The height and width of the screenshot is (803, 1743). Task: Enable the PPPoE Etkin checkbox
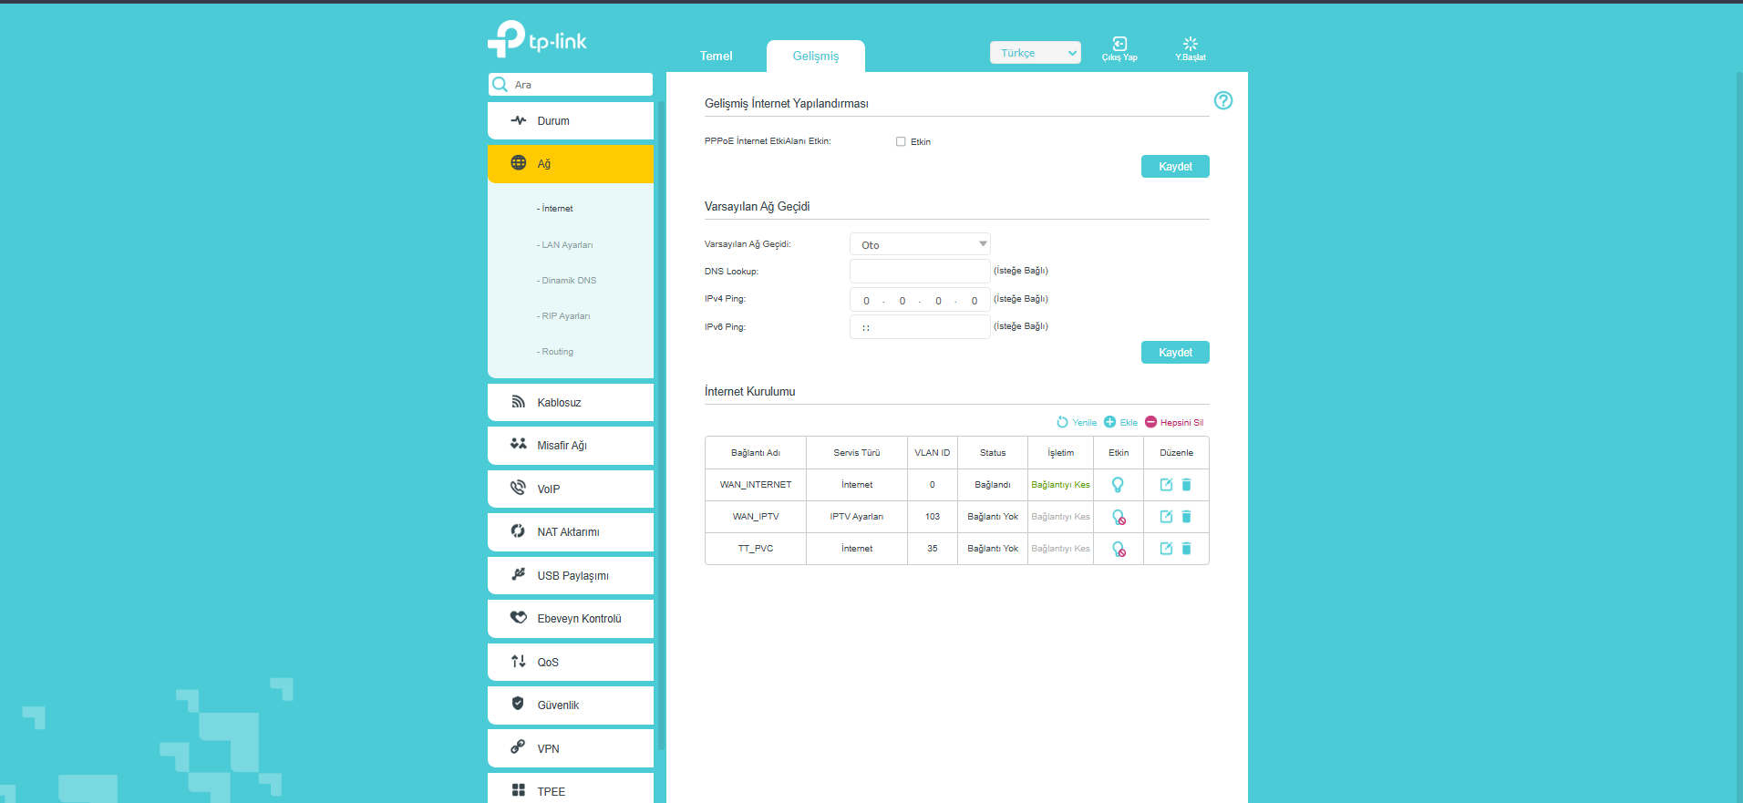[x=901, y=141]
